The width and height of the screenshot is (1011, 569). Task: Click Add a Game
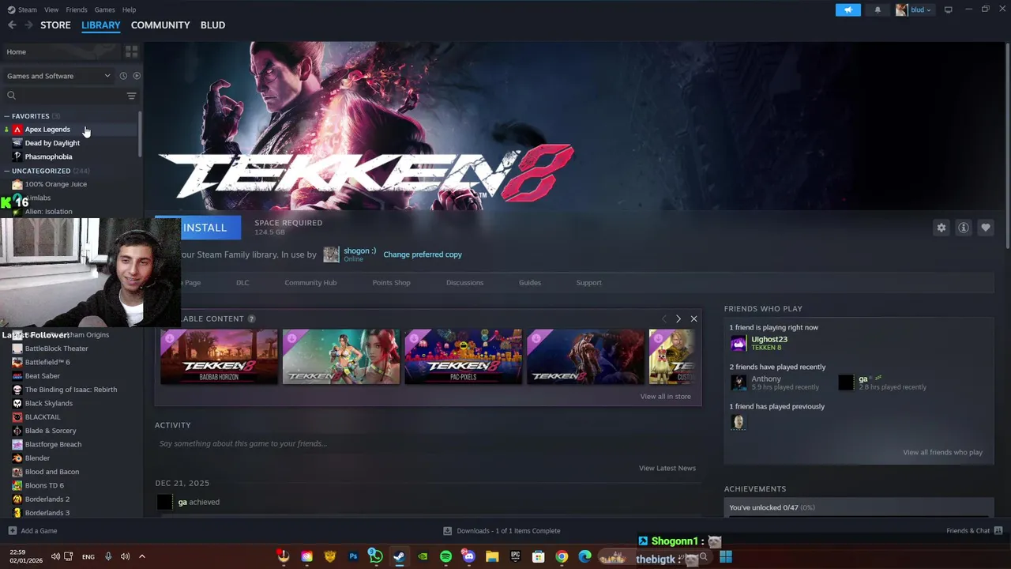coord(32,531)
